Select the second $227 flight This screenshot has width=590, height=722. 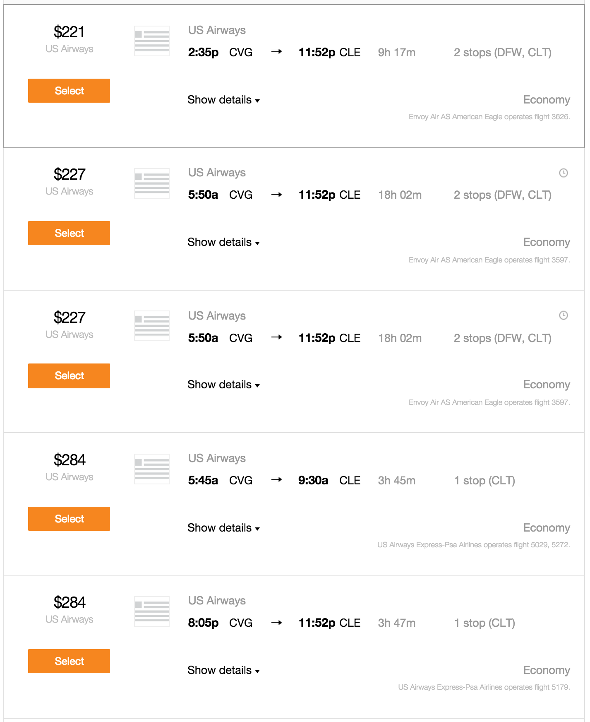[x=69, y=376]
